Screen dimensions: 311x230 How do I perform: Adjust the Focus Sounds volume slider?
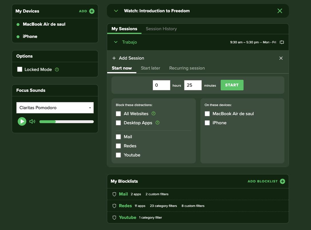(66, 122)
